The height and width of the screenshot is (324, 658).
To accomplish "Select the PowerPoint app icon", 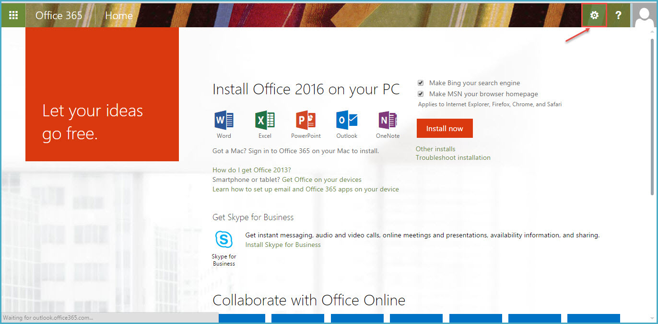I will (x=306, y=120).
